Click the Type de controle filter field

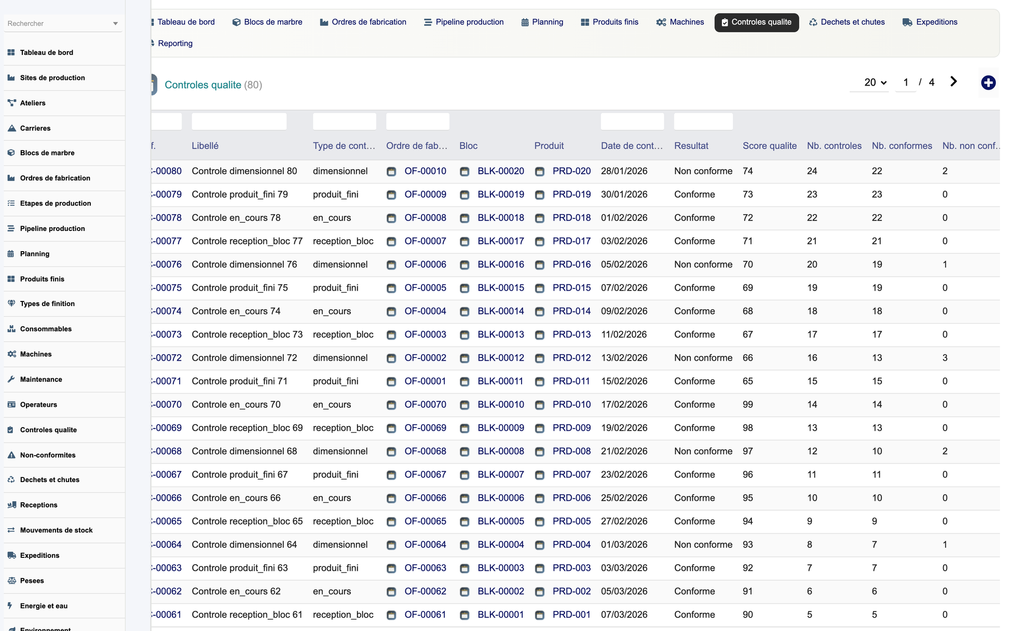pos(345,121)
